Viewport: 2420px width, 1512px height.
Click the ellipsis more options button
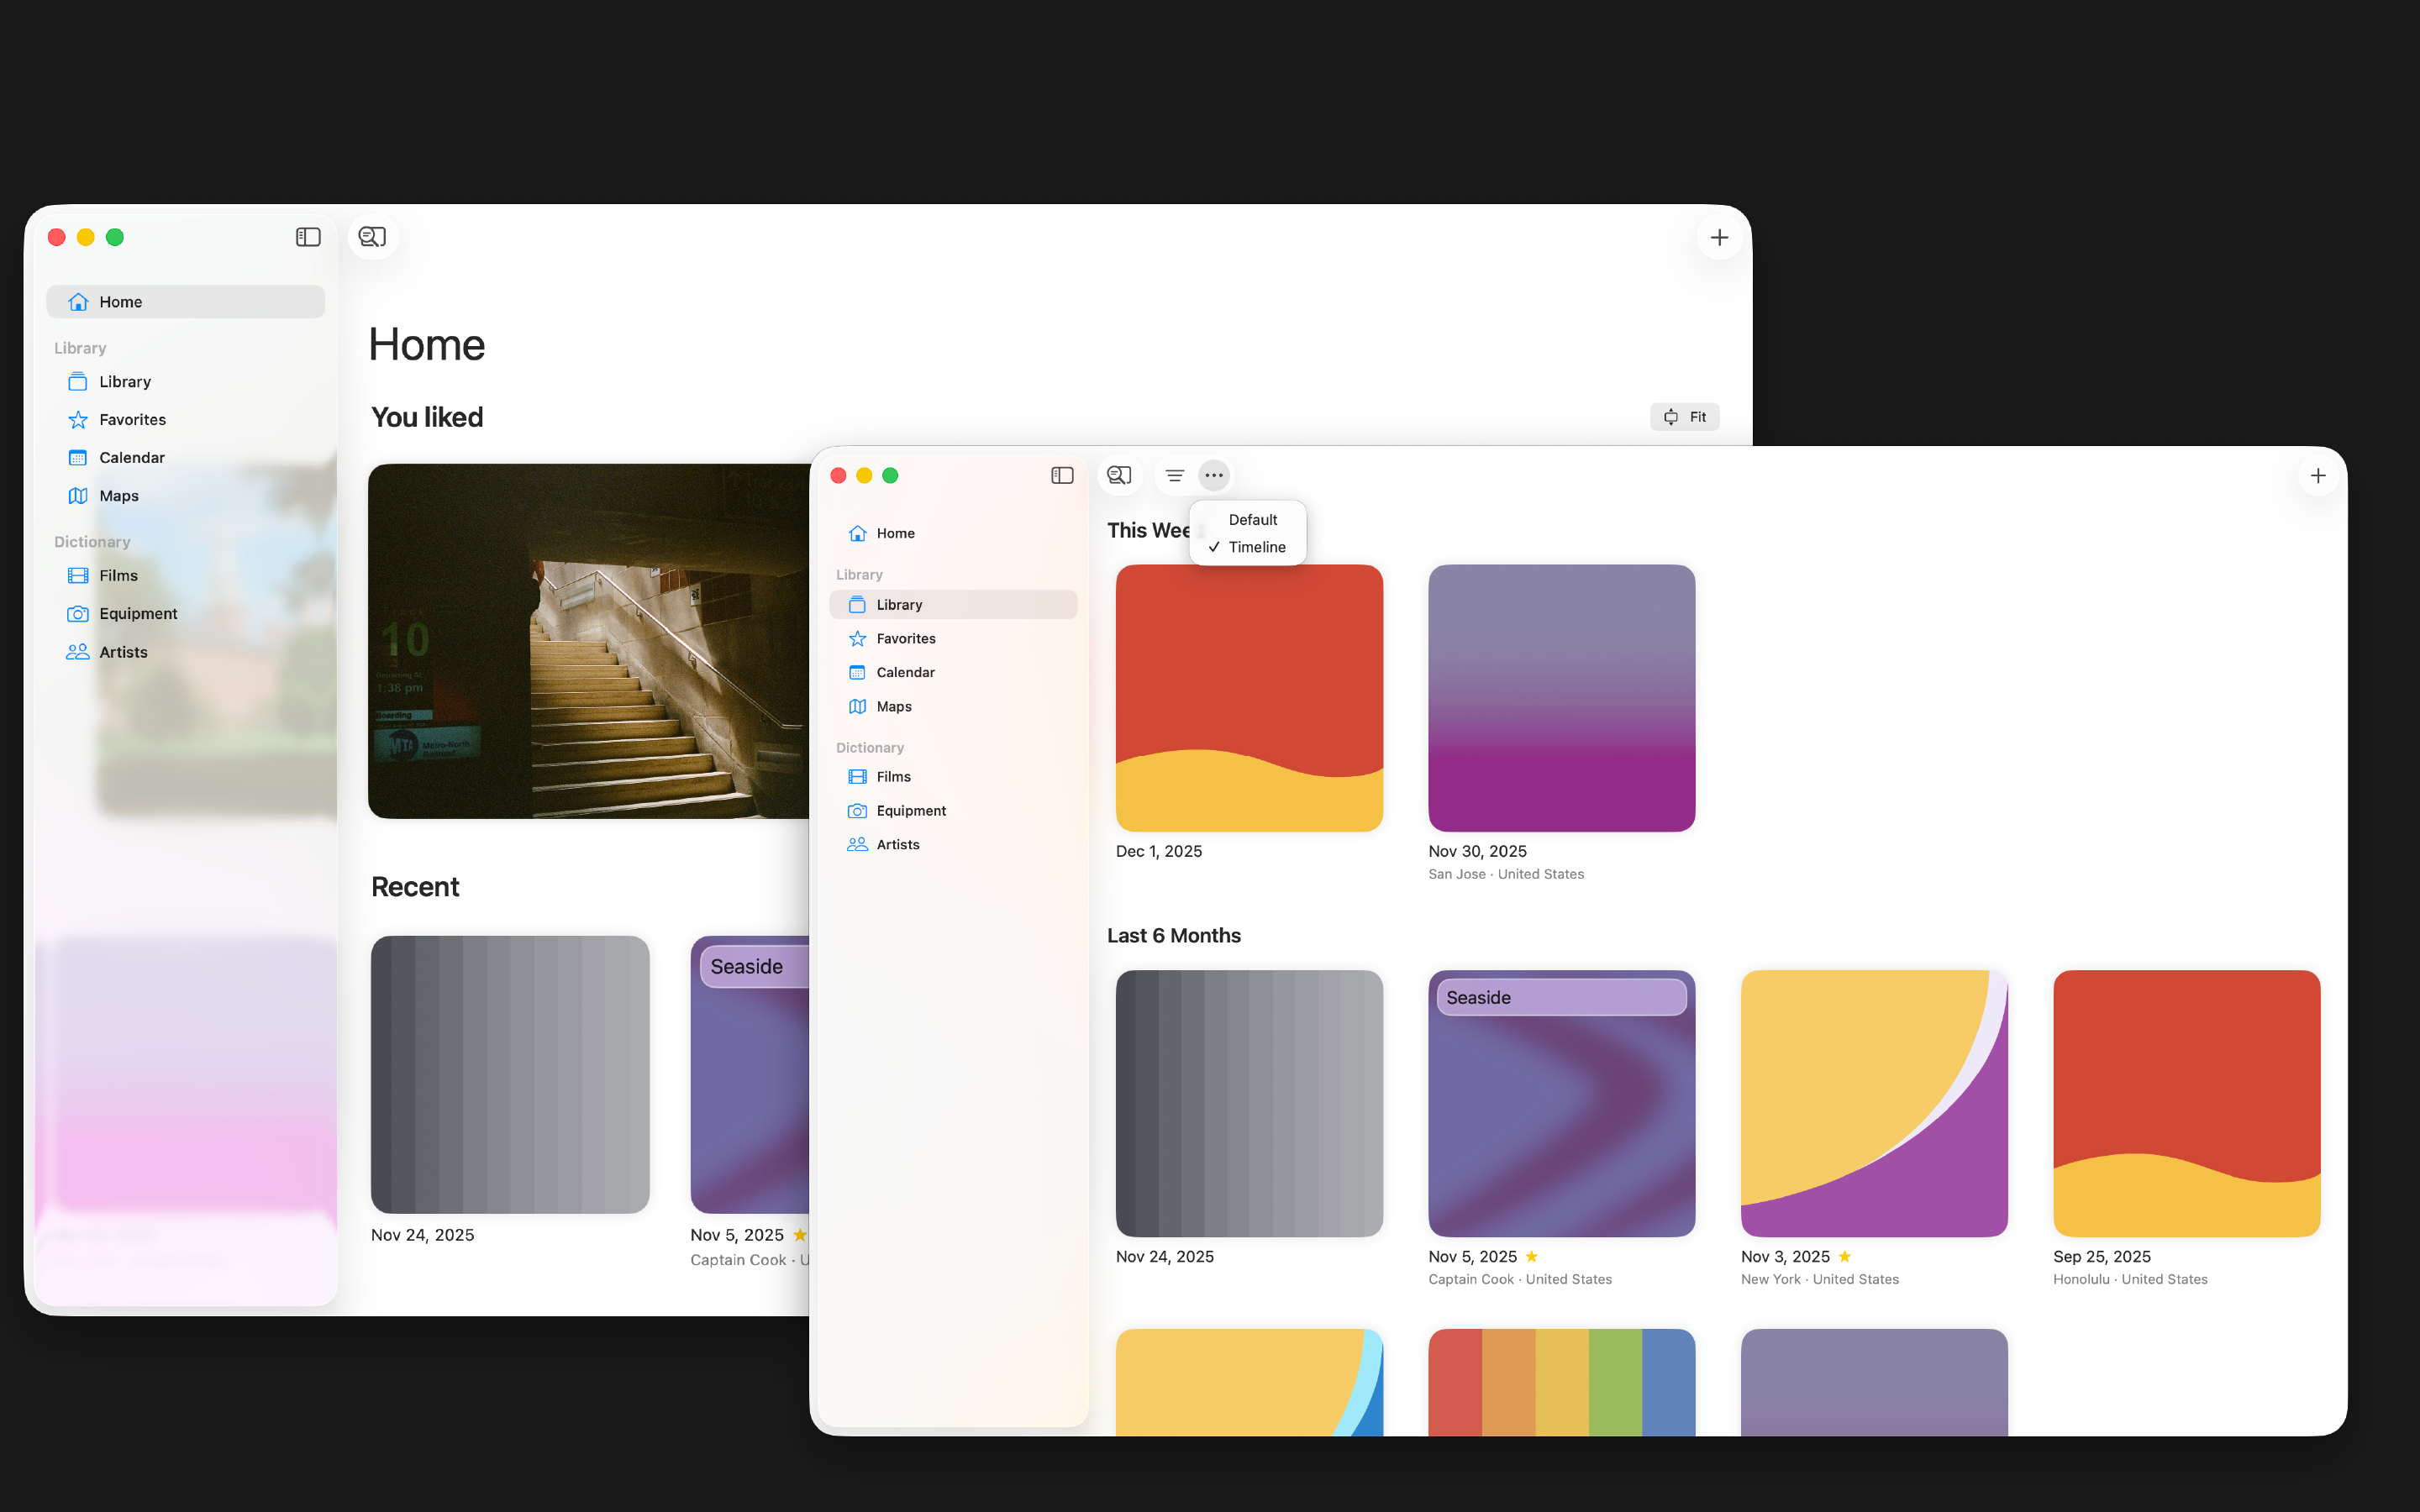(1213, 475)
